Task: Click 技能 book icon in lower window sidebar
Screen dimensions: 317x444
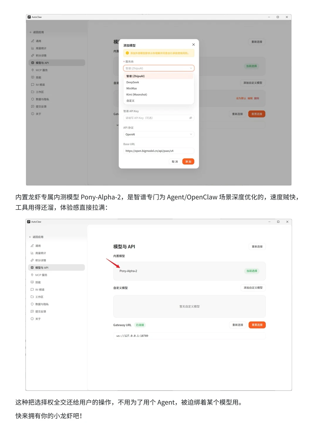Action: tap(32, 282)
